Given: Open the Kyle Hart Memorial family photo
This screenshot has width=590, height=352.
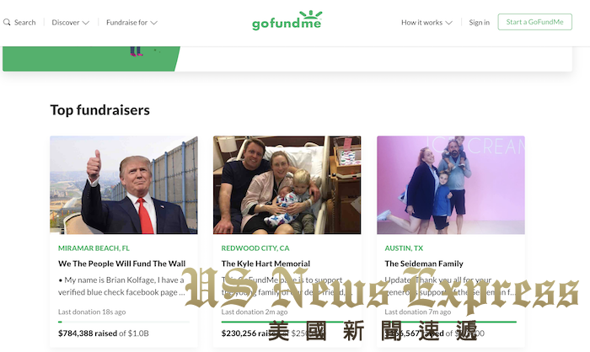Looking at the screenshot, I should click(287, 185).
